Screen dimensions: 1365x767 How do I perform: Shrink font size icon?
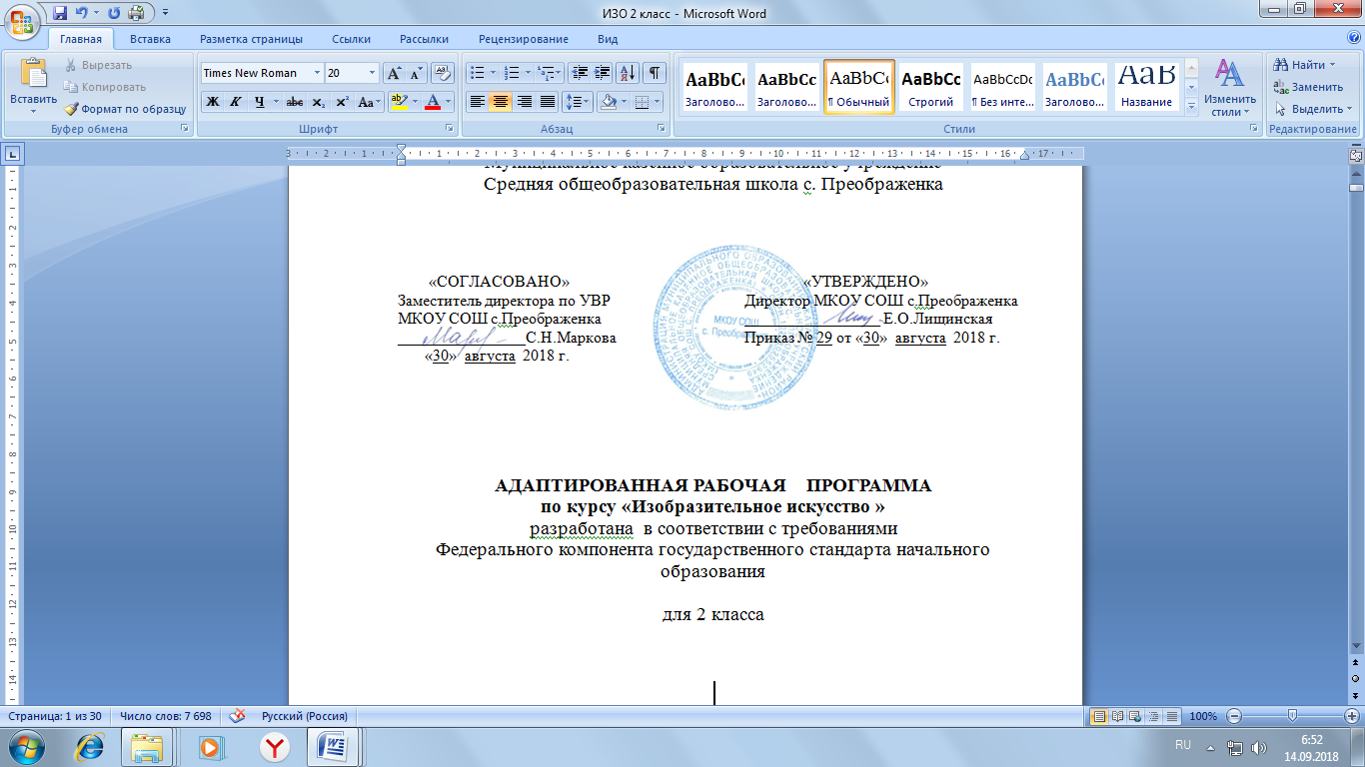[x=416, y=73]
